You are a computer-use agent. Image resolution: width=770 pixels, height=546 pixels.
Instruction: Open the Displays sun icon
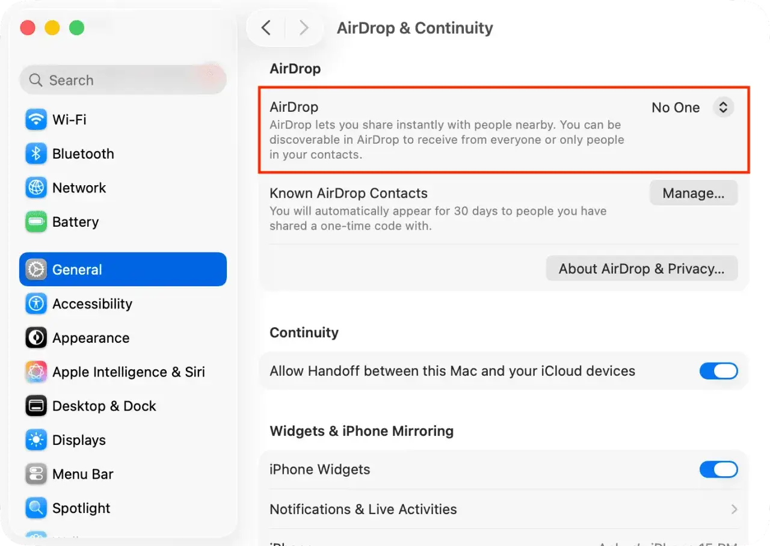click(x=36, y=440)
